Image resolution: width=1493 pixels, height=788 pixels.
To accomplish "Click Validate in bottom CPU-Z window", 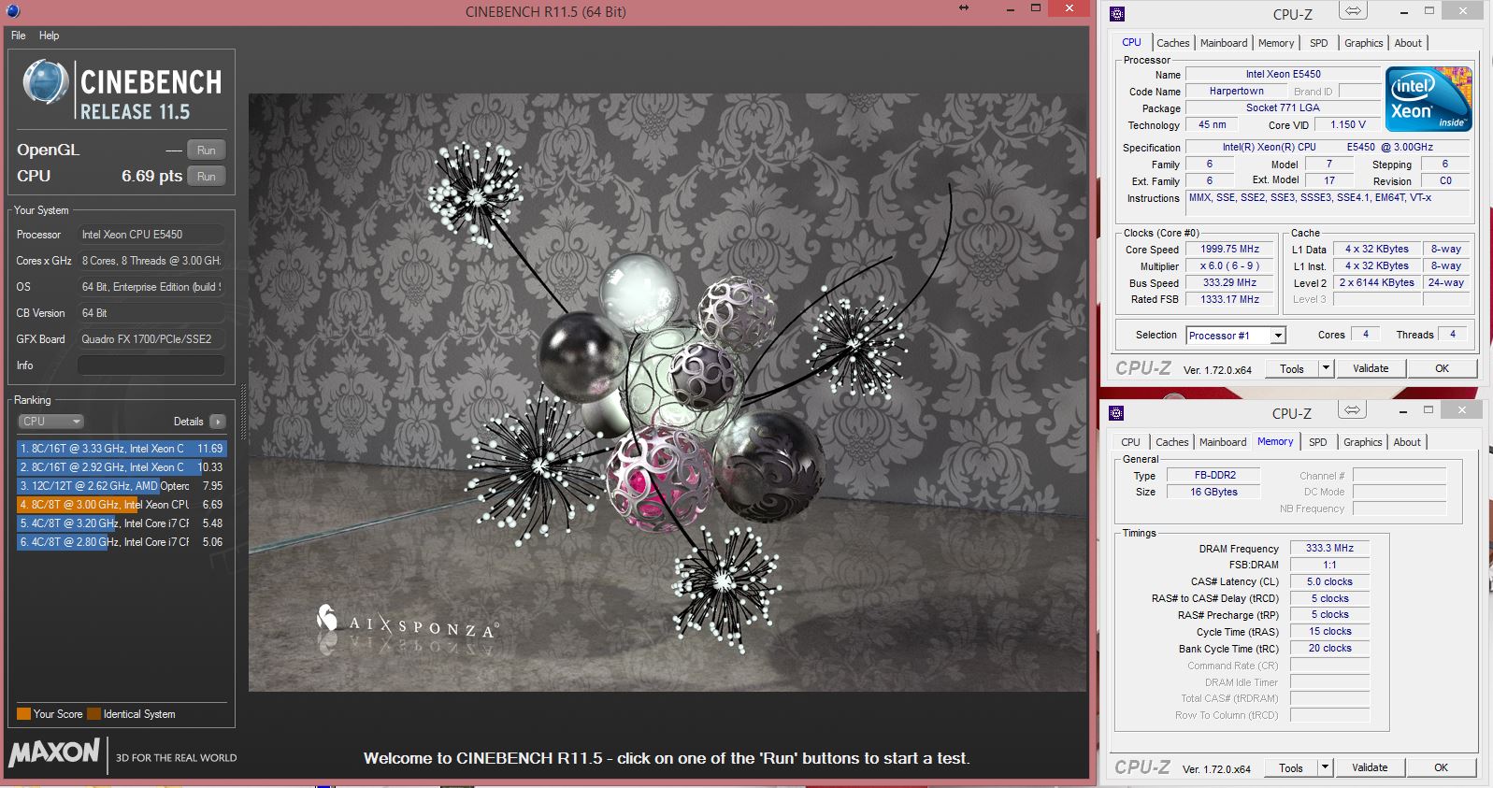I will click(x=1370, y=768).
